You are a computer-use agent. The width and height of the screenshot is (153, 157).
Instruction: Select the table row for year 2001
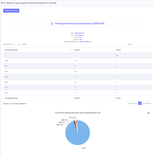pos(78,66)
